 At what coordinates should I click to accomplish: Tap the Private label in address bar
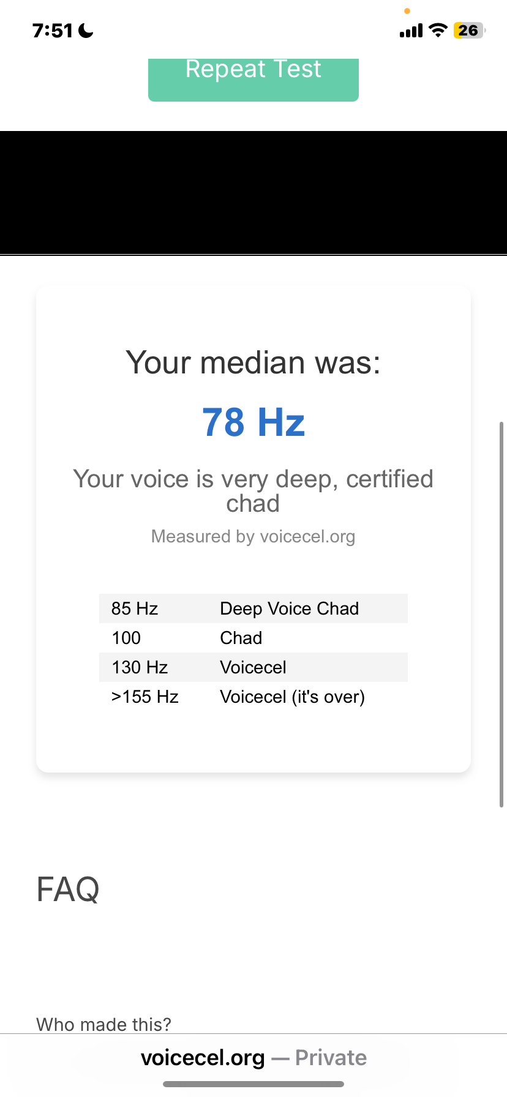coord(331,1058)
